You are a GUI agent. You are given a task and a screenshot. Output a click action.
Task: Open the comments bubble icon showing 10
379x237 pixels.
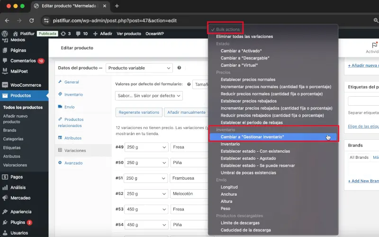click(78, 34)
